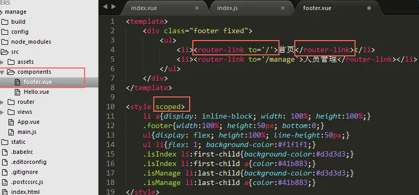Click the config folder icon
The height and width of the screenshot is (195, 419).
[x=5, y=32]
